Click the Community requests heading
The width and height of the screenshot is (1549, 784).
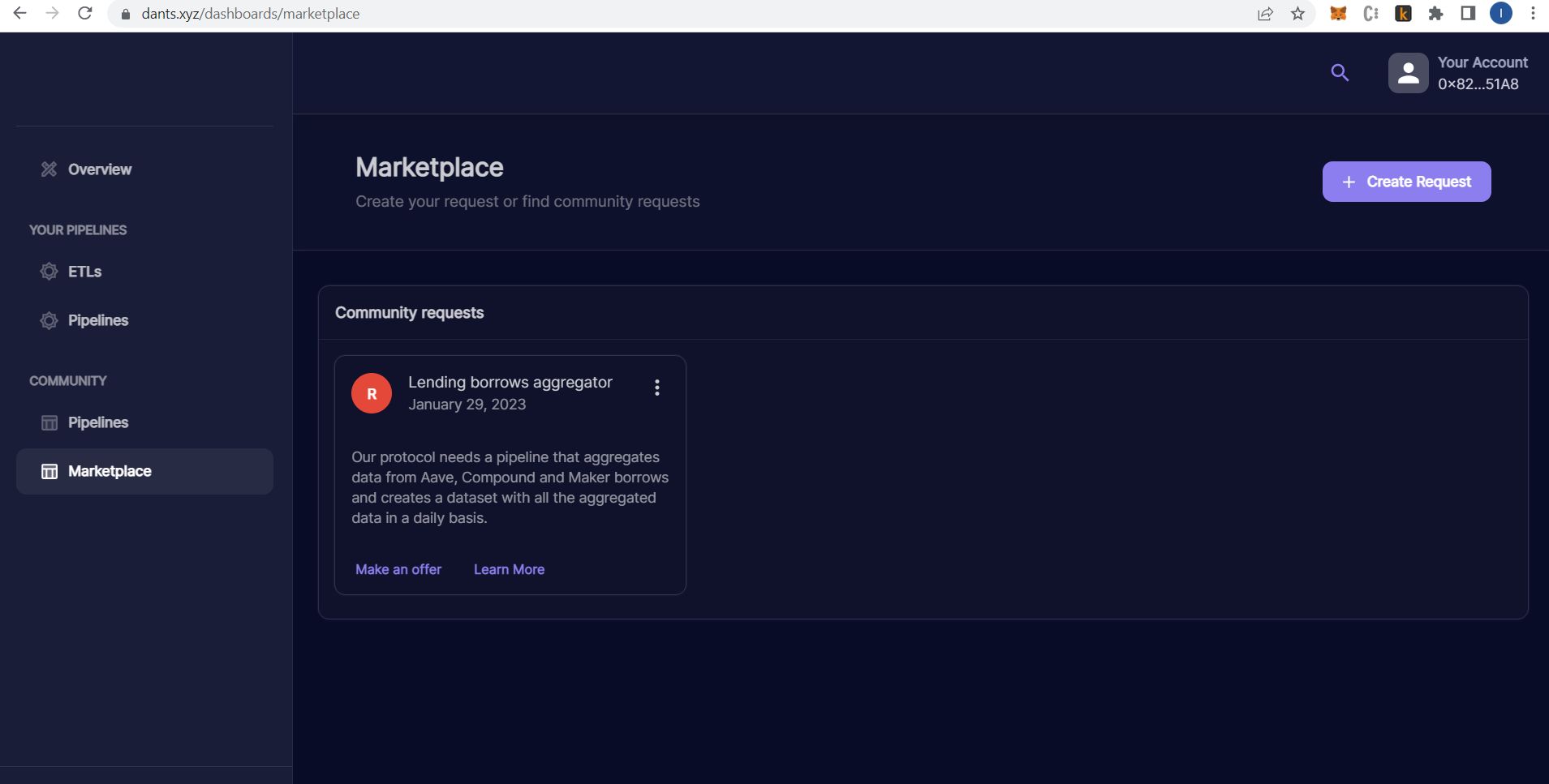coord(410,313)
